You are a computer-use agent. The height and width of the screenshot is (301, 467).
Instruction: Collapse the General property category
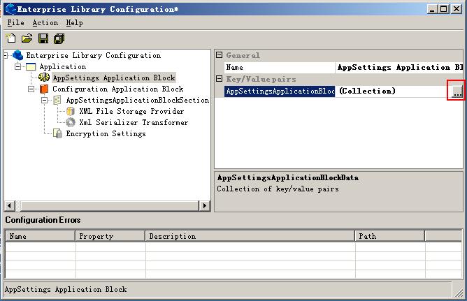219,55
